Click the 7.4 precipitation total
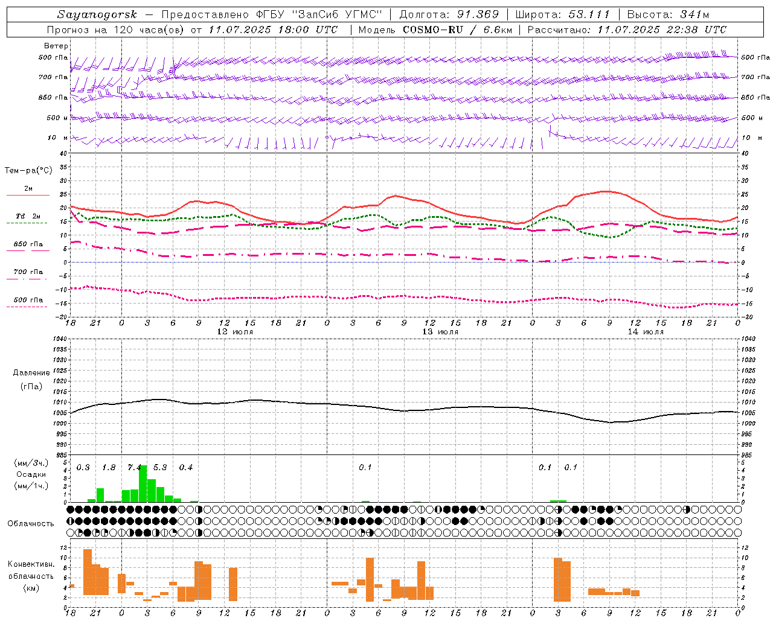This screenshot has height=618, width=773. pos(135,468)
